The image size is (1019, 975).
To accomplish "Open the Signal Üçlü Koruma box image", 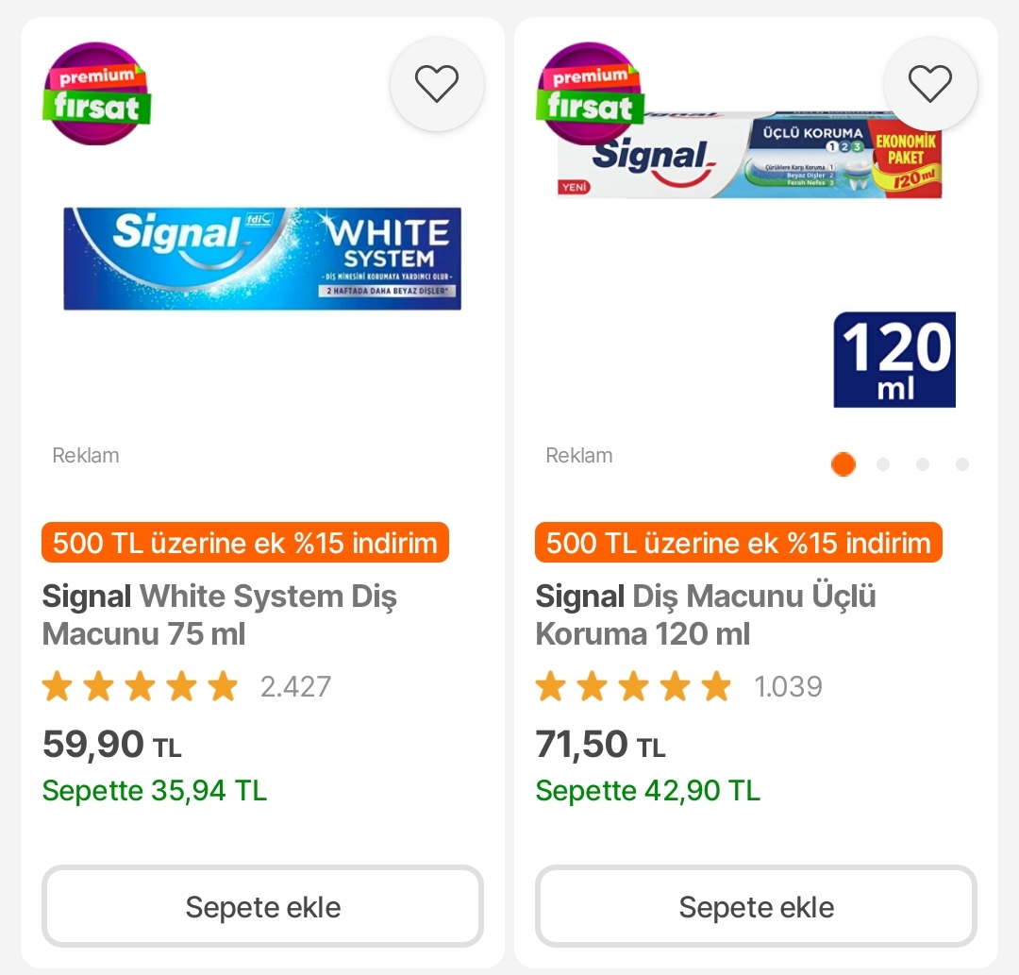I will tap(750, 157).
